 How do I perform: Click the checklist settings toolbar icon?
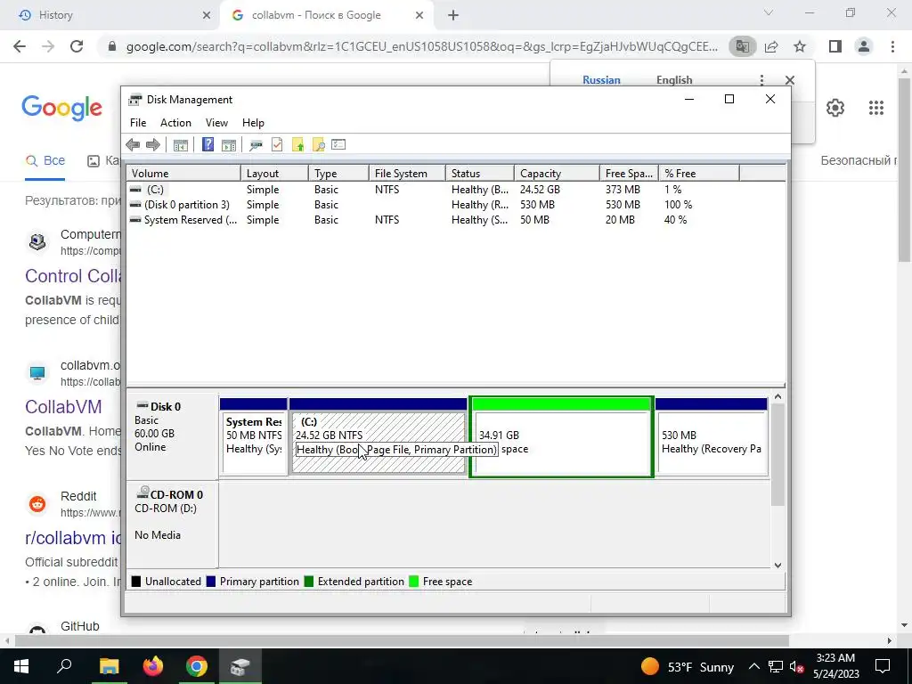click(x=338, y=144)
